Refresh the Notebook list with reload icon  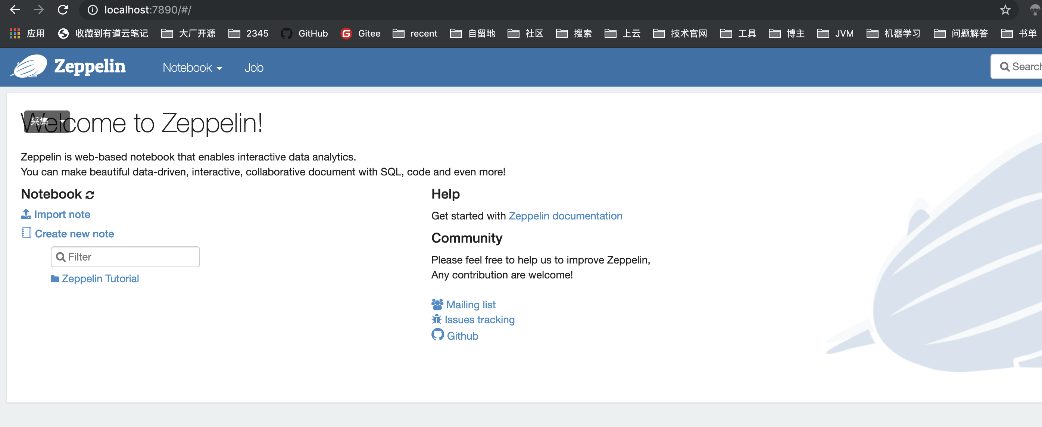(x=90, y=195)
